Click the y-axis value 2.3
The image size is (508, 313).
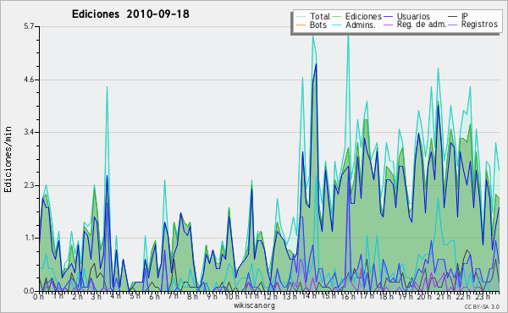[29, 185]
